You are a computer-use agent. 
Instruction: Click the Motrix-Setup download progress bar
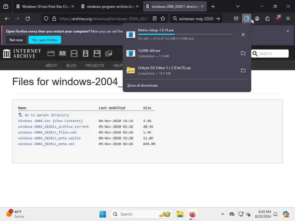(x=185, y=34)
